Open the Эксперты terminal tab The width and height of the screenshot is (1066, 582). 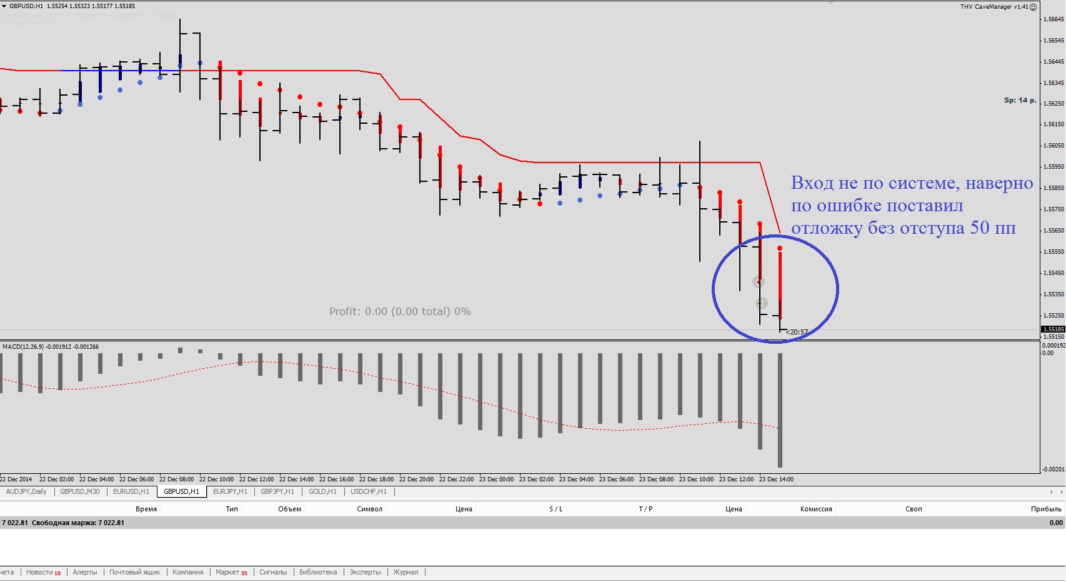pyautogui.click(x=365, y=572)
